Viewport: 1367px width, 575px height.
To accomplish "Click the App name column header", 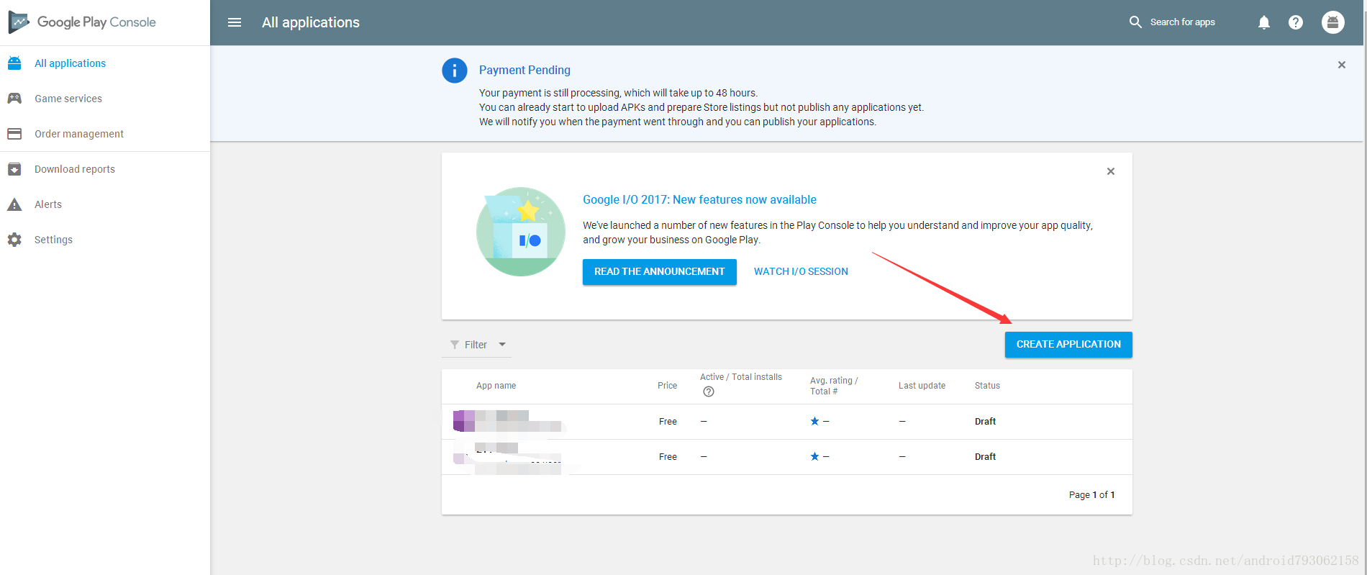I will [x=496, y=386].
